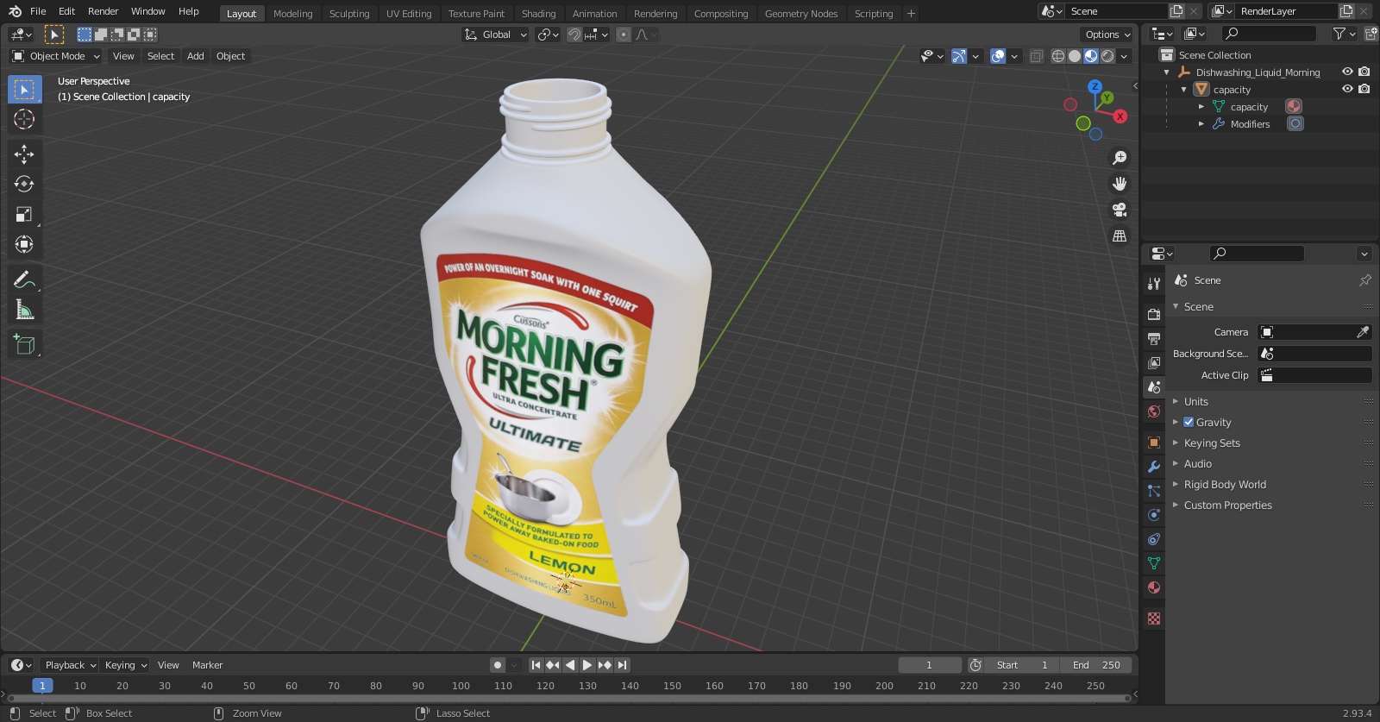
Task: Activate the Rotate tool
Action: click(24, 184)
